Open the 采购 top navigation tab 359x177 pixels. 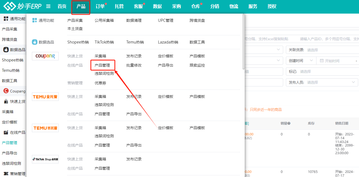coord(176,7)
